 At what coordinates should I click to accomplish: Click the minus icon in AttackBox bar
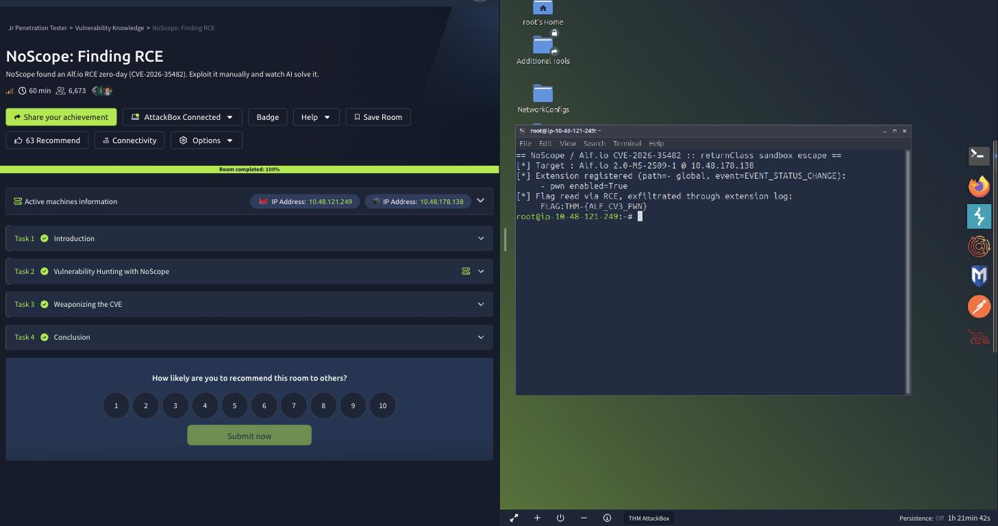[584, 518]
